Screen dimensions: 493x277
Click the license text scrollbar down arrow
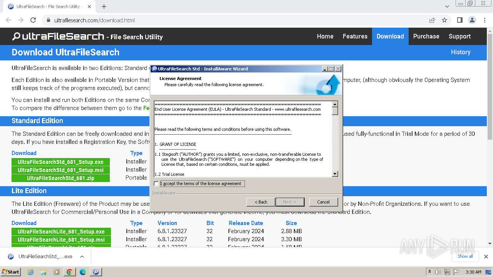[x=335, y=174]
